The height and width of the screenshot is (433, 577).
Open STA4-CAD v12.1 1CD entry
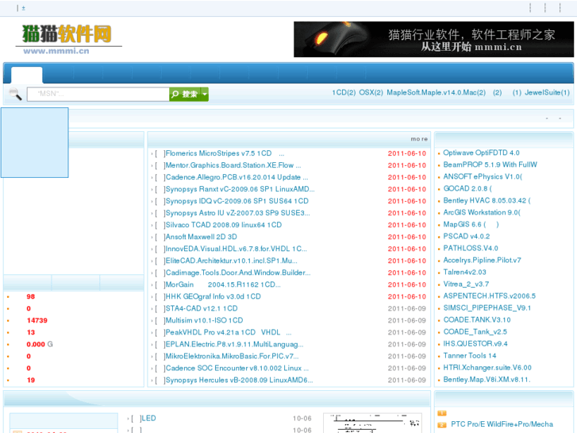pyautogui.click(x=202, y=308)
